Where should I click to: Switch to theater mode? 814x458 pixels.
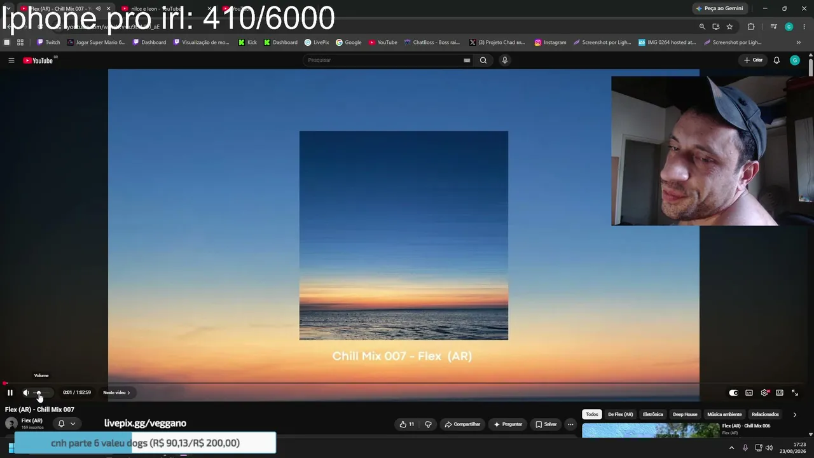pyautogui.click(x=780, y=393)
